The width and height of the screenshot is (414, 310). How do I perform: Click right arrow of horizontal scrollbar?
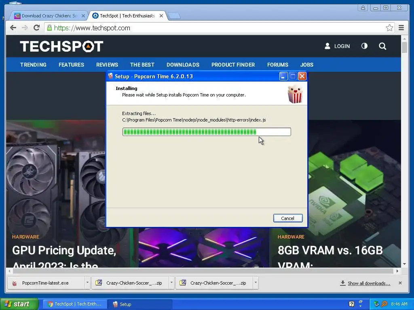(x=397, y=271)
